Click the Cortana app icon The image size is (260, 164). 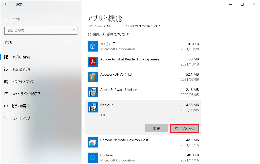coord(93,157)
